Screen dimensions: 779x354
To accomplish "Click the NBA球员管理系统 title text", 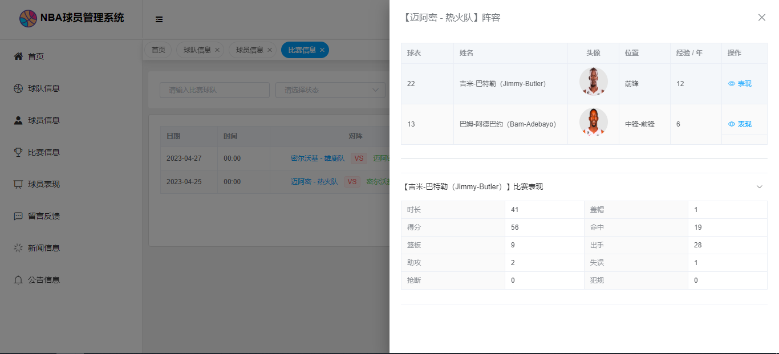I will tap(82, 18).
